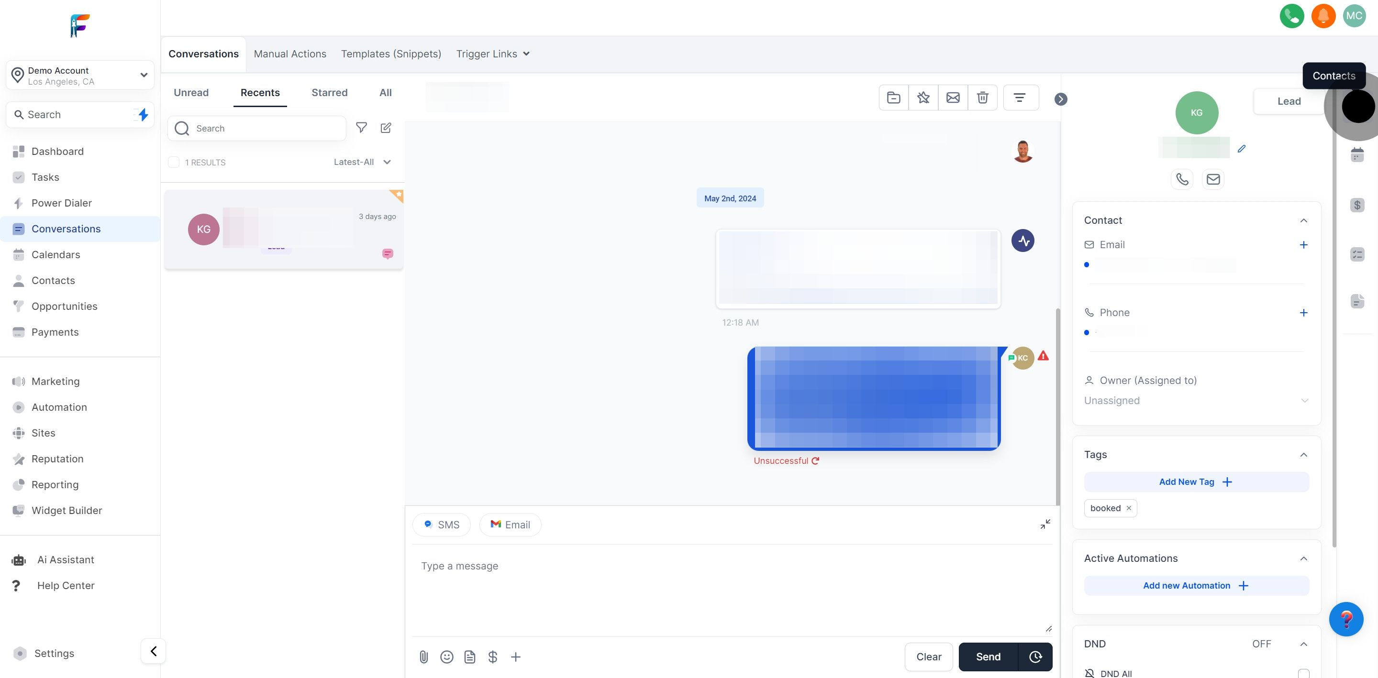
Task: Remove the booked tag
Action: (x=1129, y=508)
